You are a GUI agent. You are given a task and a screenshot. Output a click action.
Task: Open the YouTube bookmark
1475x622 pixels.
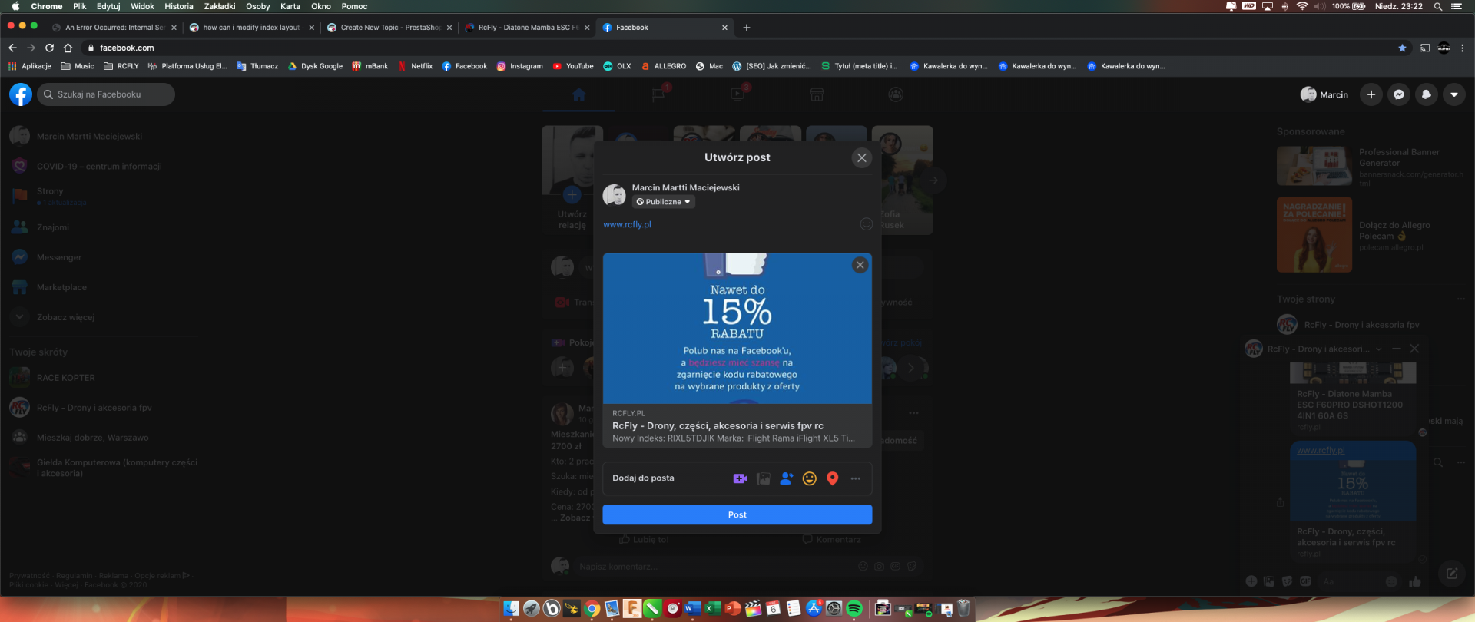pyautogui.click(x=573, y=66)
